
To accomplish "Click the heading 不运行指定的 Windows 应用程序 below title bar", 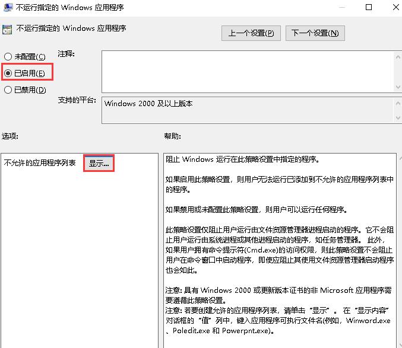I will coord(71,28).
